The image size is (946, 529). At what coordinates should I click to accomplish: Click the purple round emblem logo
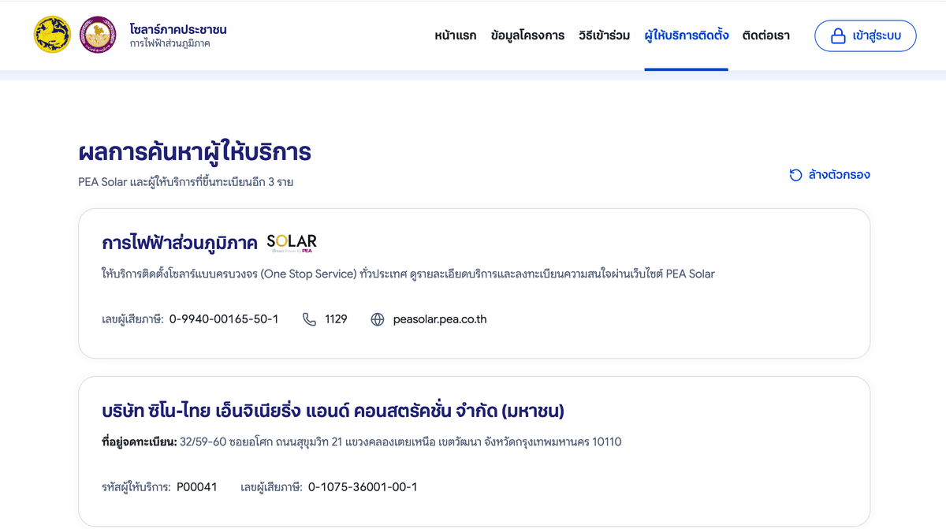click(x=99, y=35)
